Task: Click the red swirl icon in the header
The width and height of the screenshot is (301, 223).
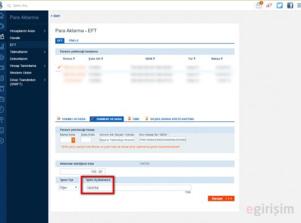Action: tap(269, 6)
